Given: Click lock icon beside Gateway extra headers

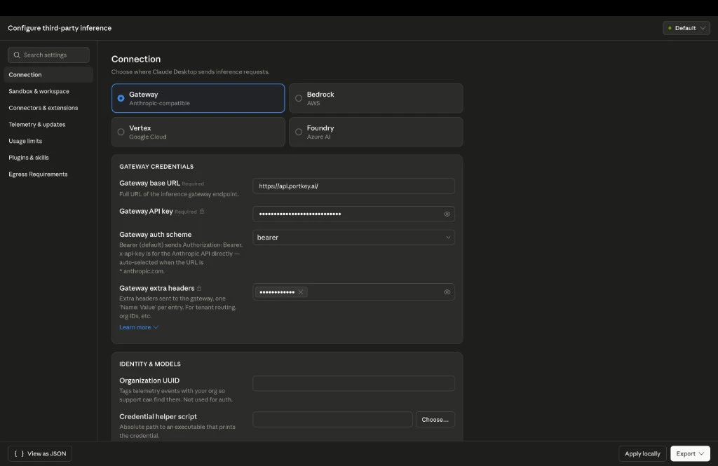Looking at the screenshot, I should point(199,288).
